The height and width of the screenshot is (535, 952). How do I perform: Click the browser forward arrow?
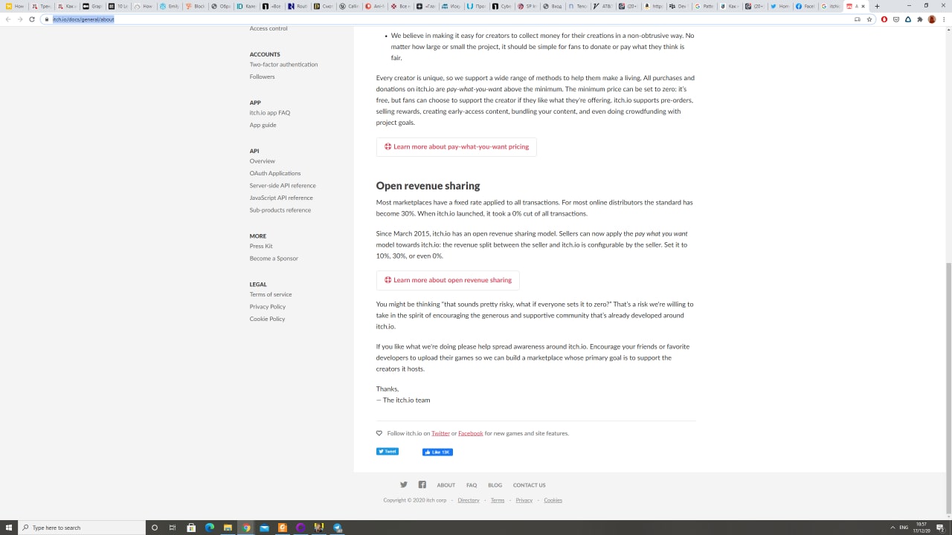click(x=19, y=19)
